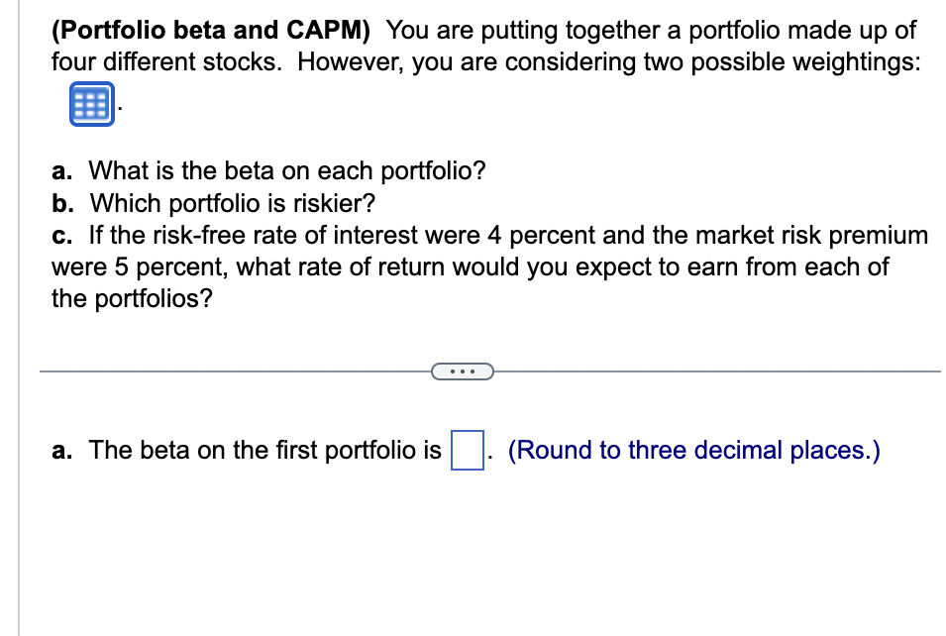Select part a question text
Viewport: 946px width, 636px height.
pos(267,170)
